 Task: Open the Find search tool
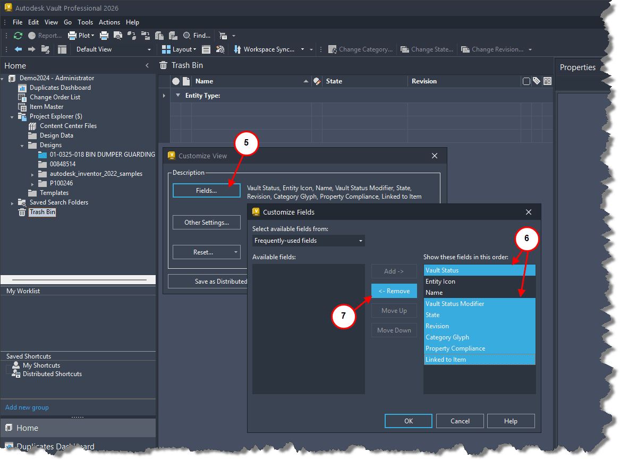pyautogui.click(x=197, y=36)
